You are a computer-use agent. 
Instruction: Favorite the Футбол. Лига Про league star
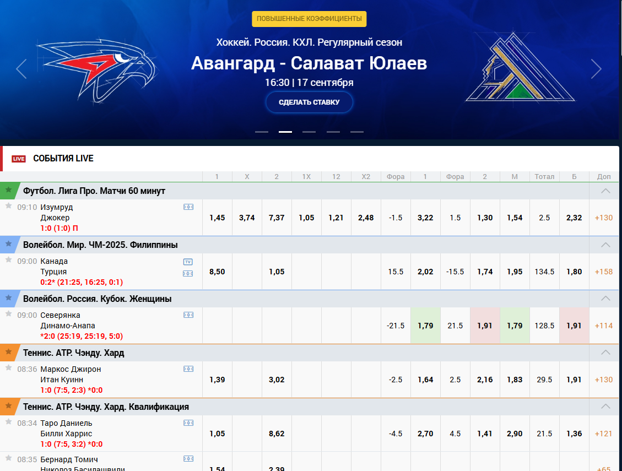point(8,190)
